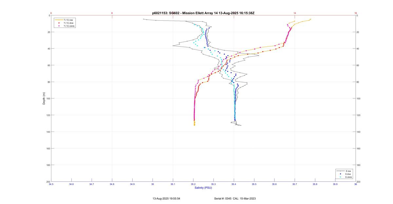Click the 35.5 salinity tick label
This screenshot has height=204, width=393.
point(254,184)
